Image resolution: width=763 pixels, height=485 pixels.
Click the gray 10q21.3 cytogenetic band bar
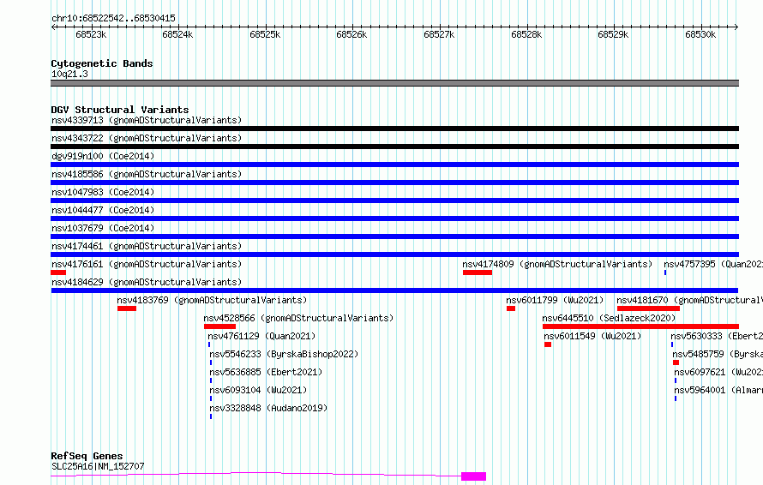(394, 83)
